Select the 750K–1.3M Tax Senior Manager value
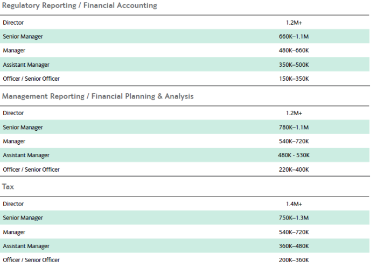Image resolution: width=377 pixels, height=268 pixels. (x=294, y=218)
